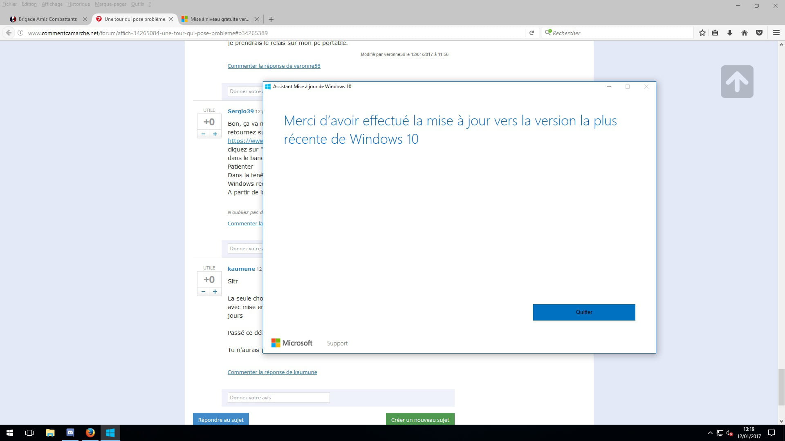Click Créer un nouveau sujet button

pyautogui.click(x=420, y=419)
